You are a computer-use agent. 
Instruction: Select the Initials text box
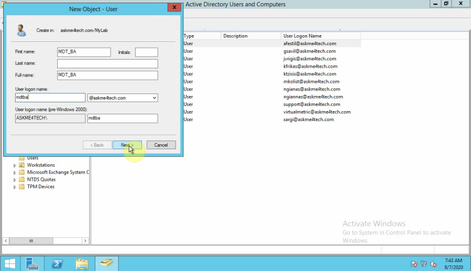(146, 52)
